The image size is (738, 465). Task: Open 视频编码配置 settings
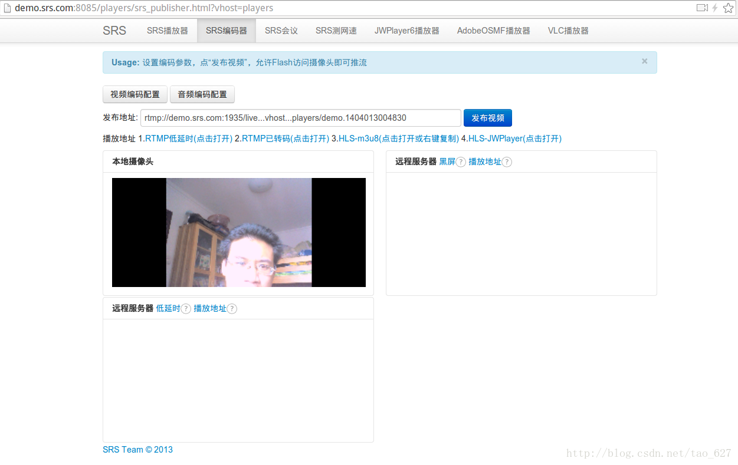point(135,94)
